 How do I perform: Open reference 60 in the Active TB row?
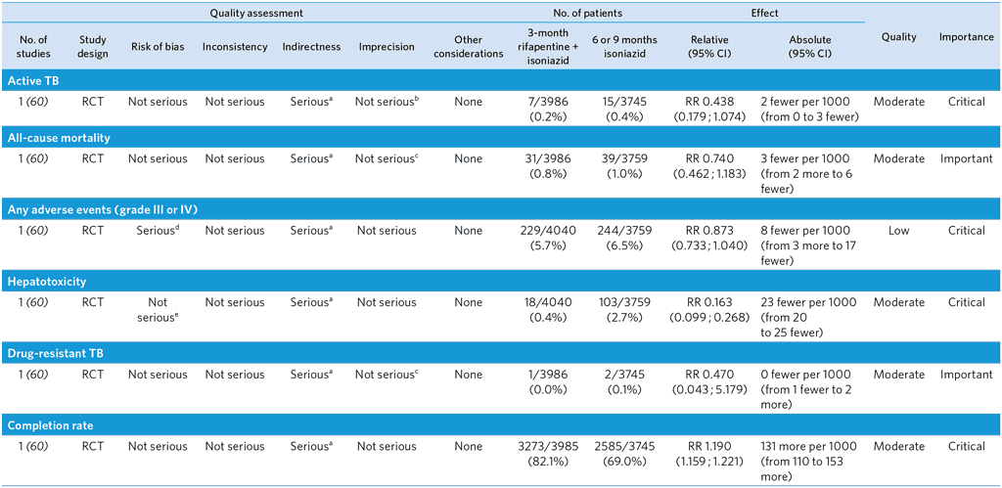(31, 102)
